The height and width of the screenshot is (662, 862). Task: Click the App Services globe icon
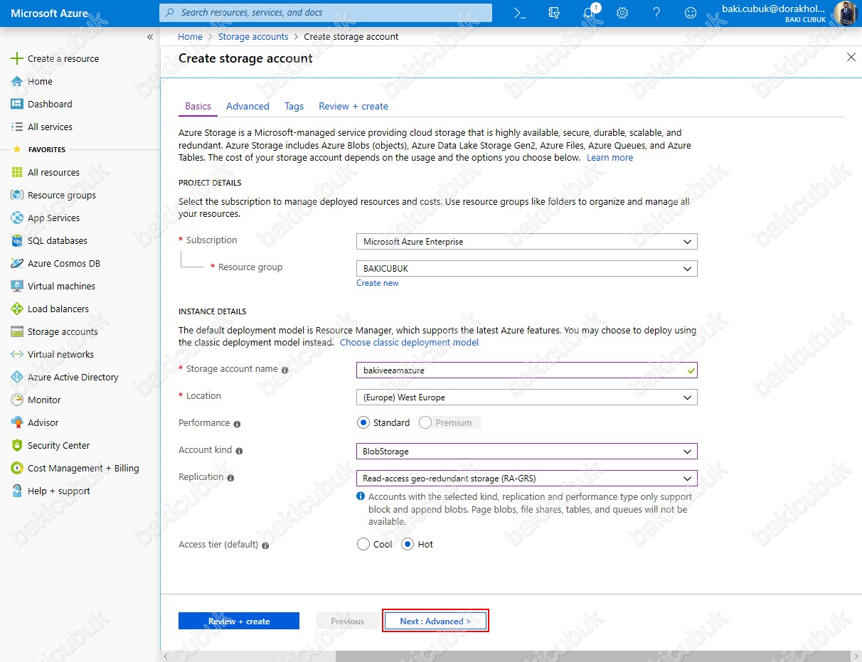pyautogui.click(x=17, y=218)
